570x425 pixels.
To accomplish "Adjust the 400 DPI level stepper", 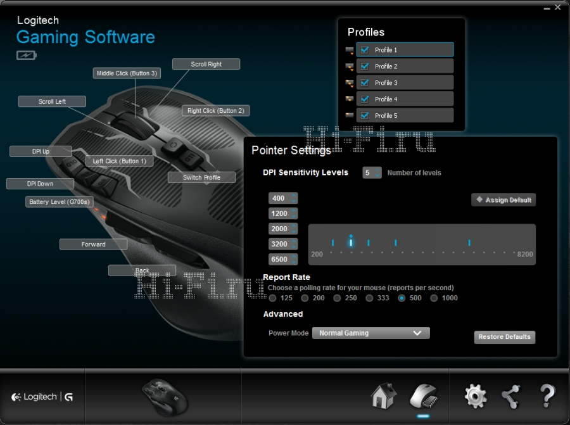I will 293,198.
